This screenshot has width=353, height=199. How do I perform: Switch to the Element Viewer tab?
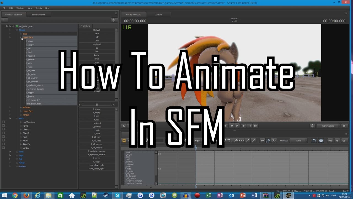click(38, 14)
